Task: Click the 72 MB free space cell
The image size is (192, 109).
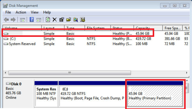Action: click(169, 44)
